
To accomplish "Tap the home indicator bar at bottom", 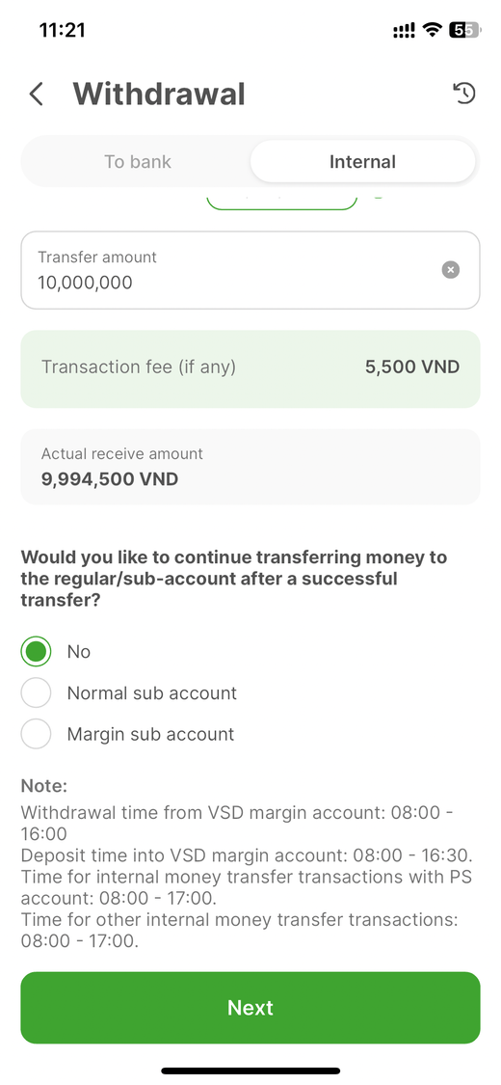I will click(x=250, y=1071).
